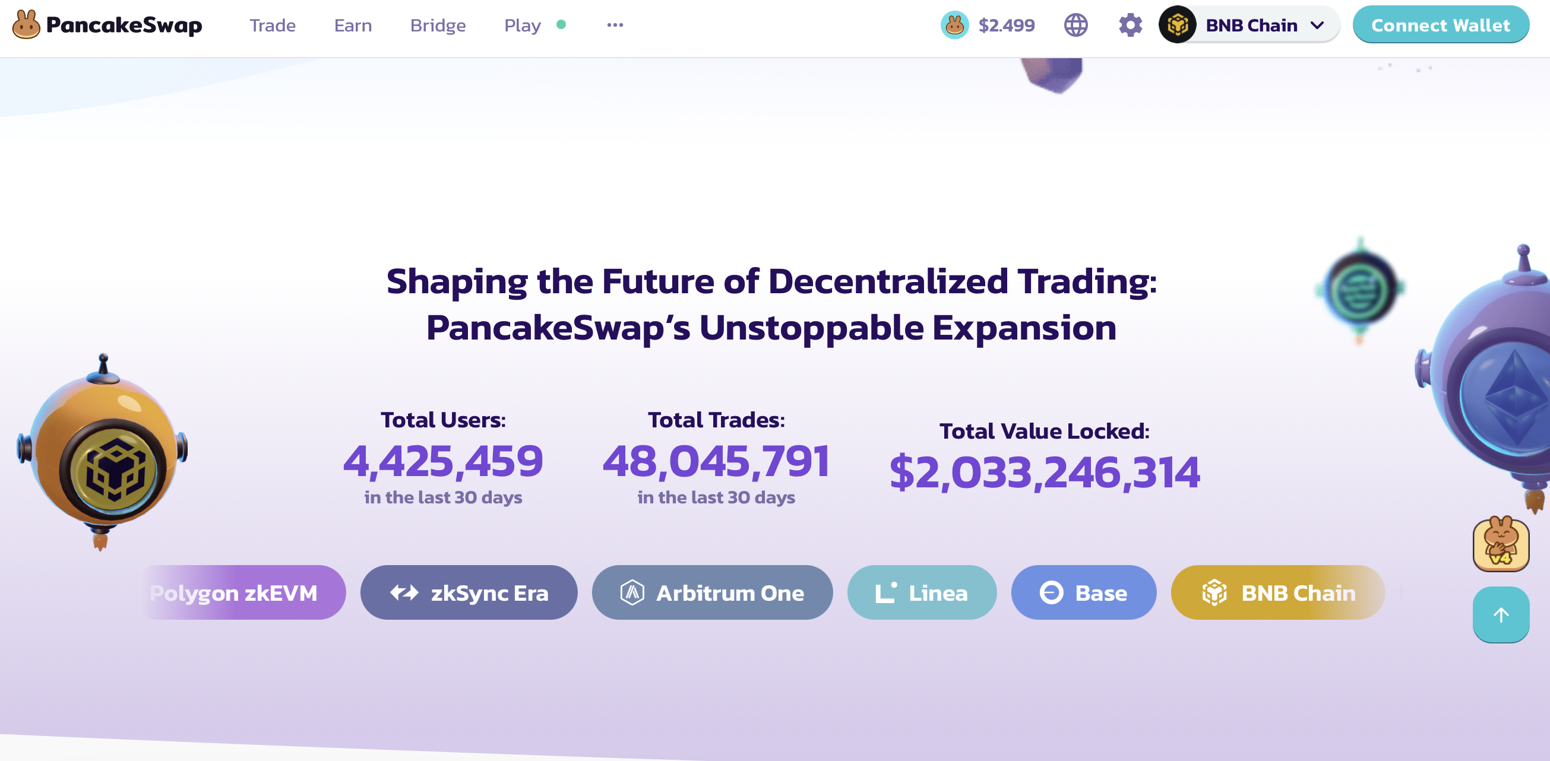
Task: Open the settings gear
Action: pos(1130,25)
